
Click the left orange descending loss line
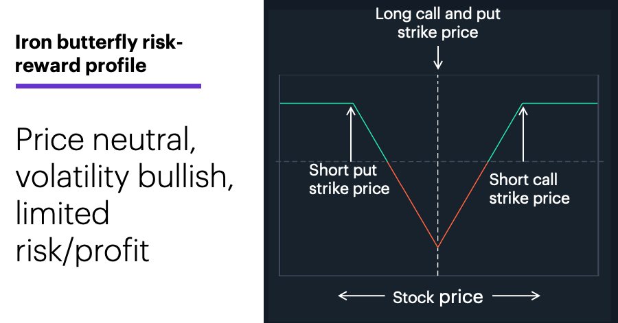coord(412,204)
